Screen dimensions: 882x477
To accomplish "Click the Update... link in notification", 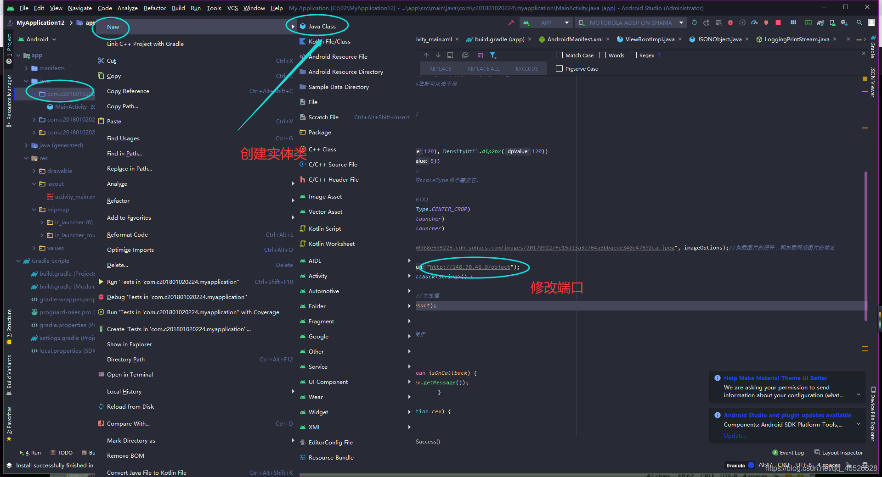I will pos(735,436).
